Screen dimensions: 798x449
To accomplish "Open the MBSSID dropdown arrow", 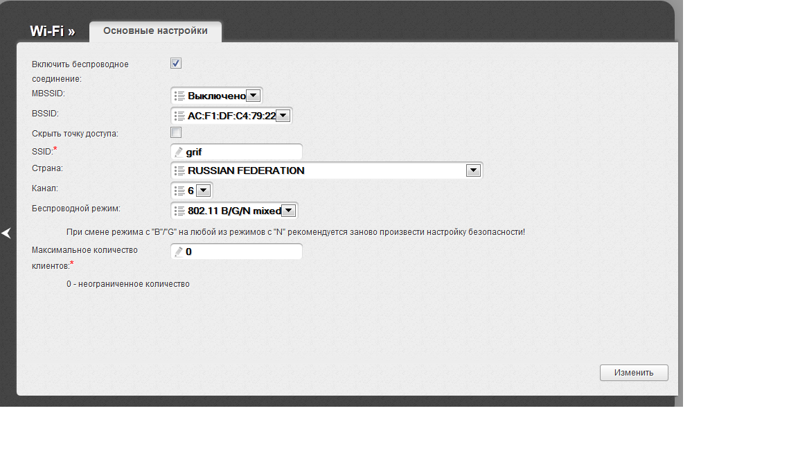I will click(x=254, y=95).
